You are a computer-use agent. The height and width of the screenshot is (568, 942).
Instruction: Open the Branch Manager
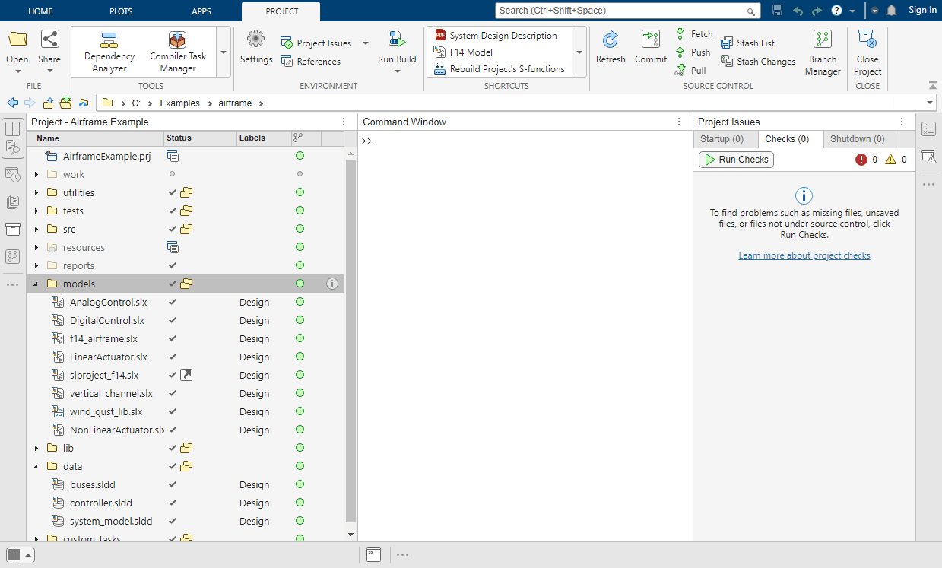(x=823, y=52)
